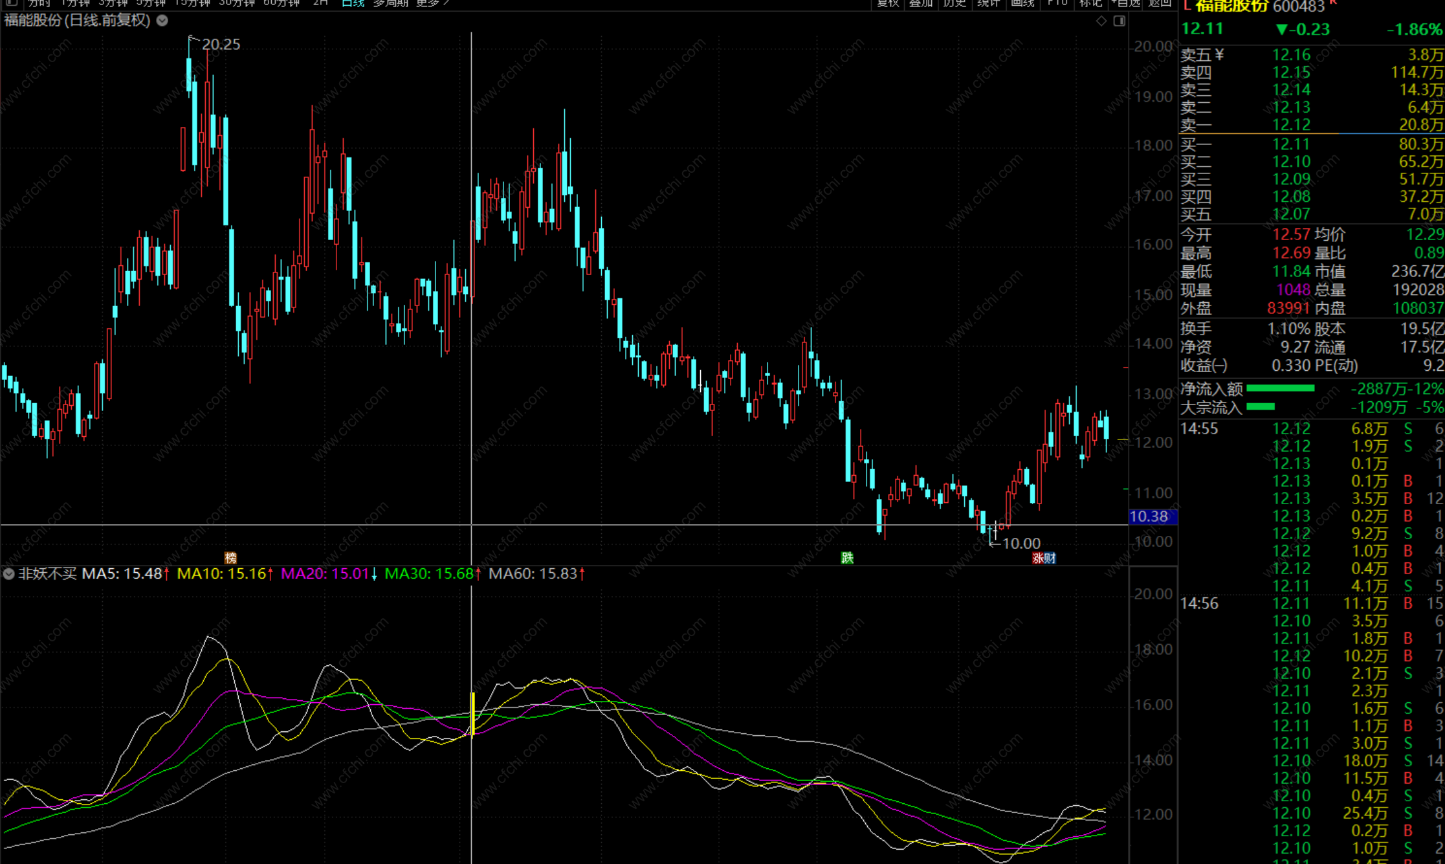Click the top-left panel layout icon
Screen dimensions: 1445x864
[11, 3]
